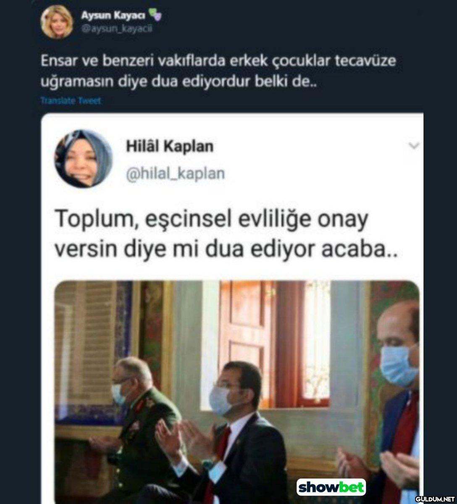Expand the quoted tweet chevron menu
Image resolution: width=457 pixels, height=504 pixels.
coord(414,146)
